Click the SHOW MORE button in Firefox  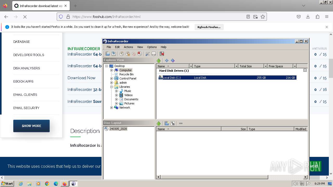point(31,126)
